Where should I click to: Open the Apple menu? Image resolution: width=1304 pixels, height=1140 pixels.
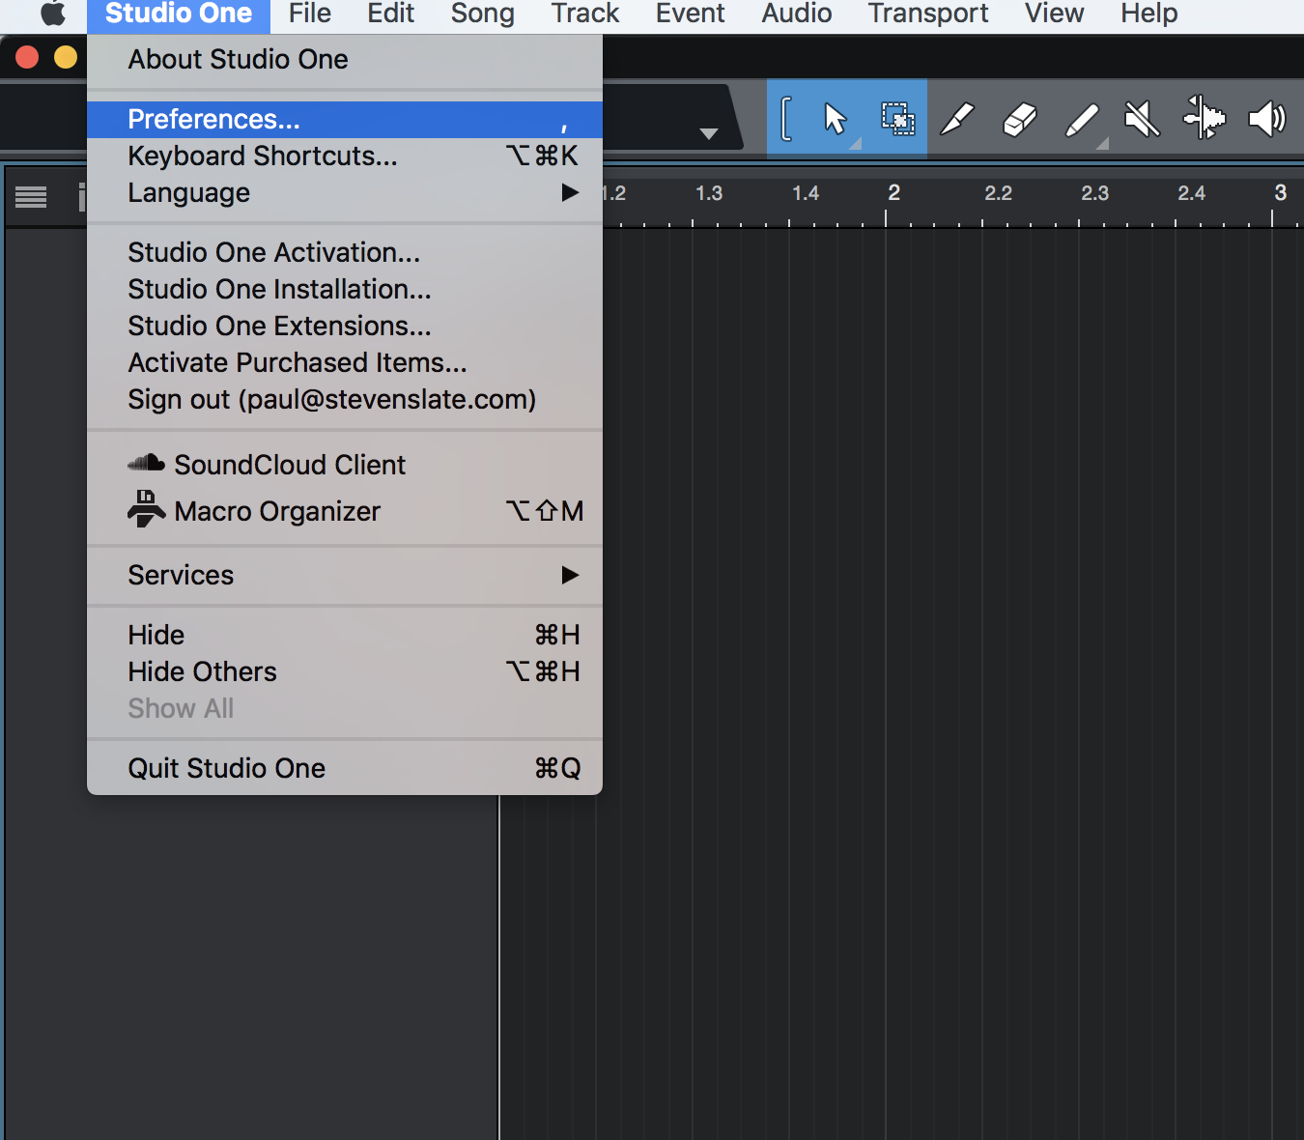tap(53, 14)
